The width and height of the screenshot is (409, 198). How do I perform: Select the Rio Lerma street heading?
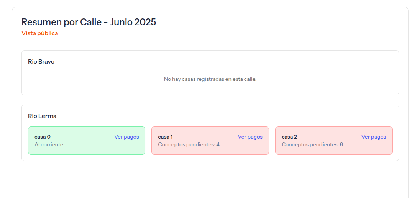click(x=42, y=116)
